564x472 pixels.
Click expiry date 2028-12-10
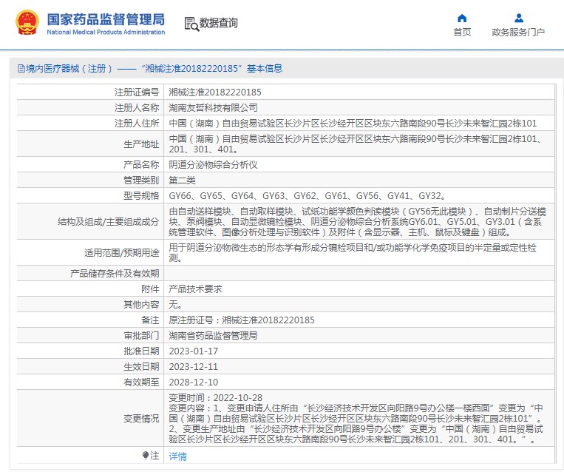tap(194, 382)
